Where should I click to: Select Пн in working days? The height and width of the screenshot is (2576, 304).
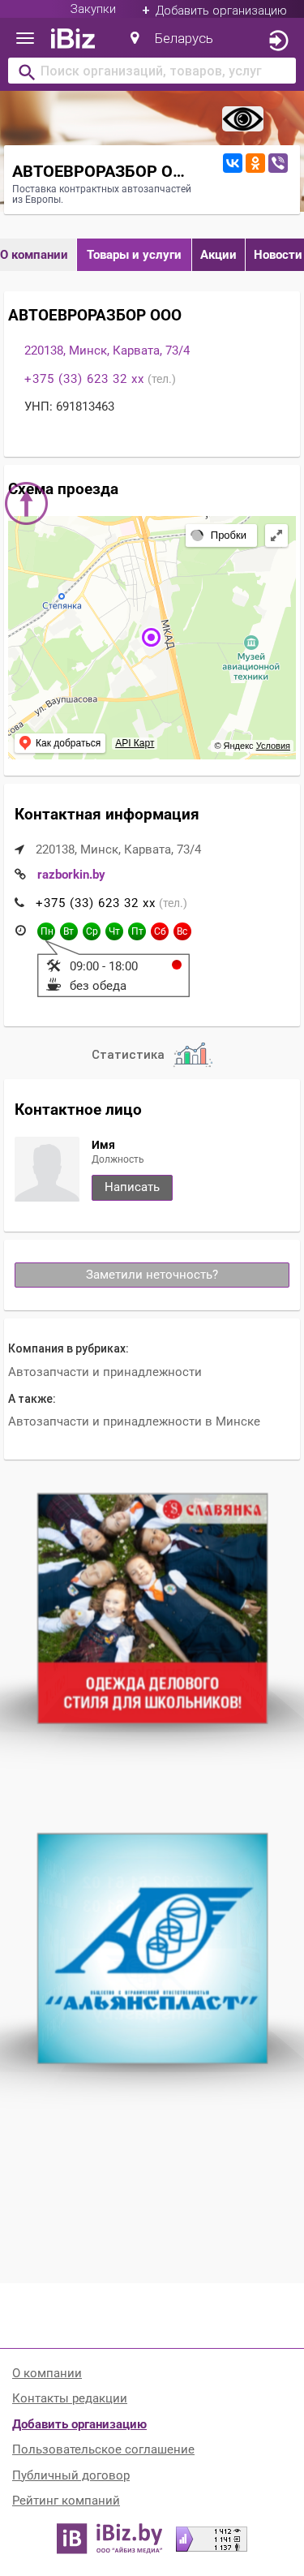[46, 931]
